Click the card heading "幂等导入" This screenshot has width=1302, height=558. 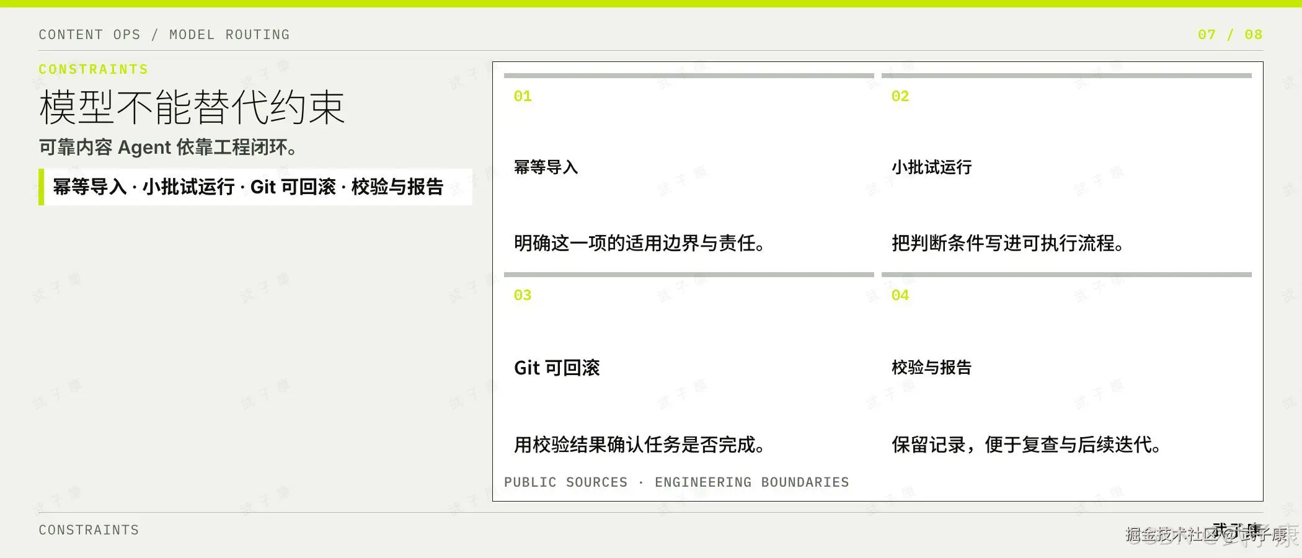[x=546, y=167]
